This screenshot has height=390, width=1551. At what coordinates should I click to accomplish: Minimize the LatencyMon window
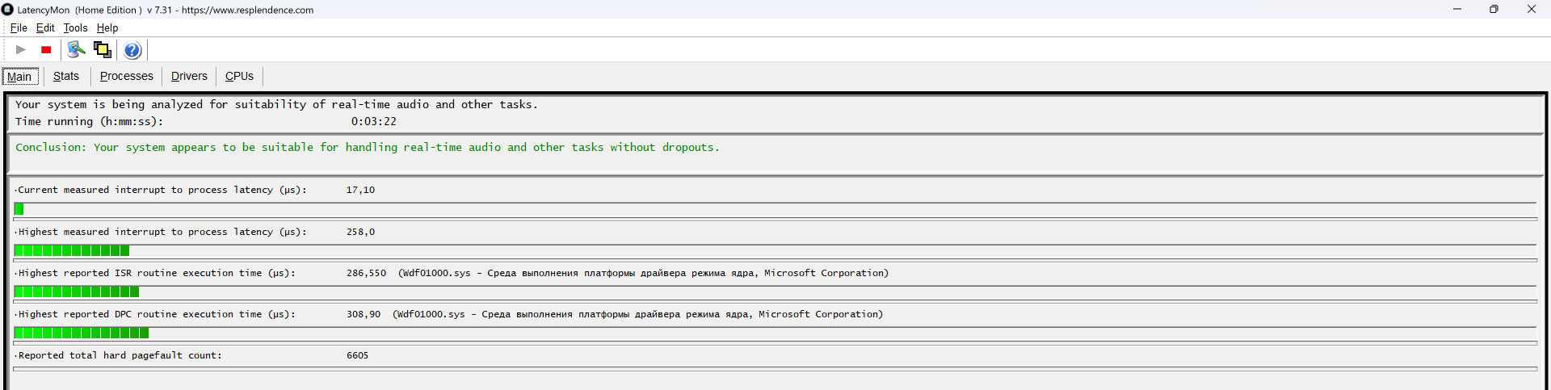point(1457,10)
